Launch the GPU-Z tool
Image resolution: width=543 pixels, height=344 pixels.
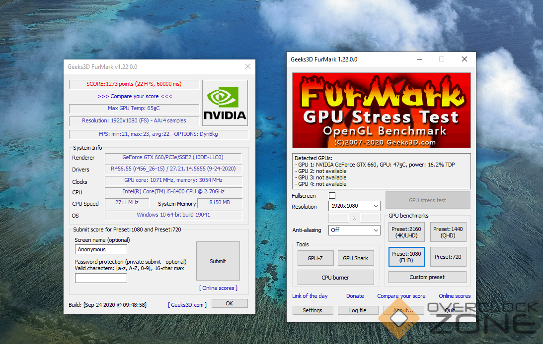[315, 258]
